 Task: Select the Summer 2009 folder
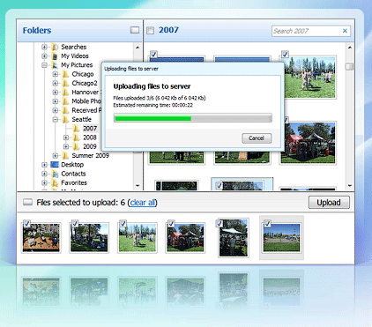[x=90, y=155]
